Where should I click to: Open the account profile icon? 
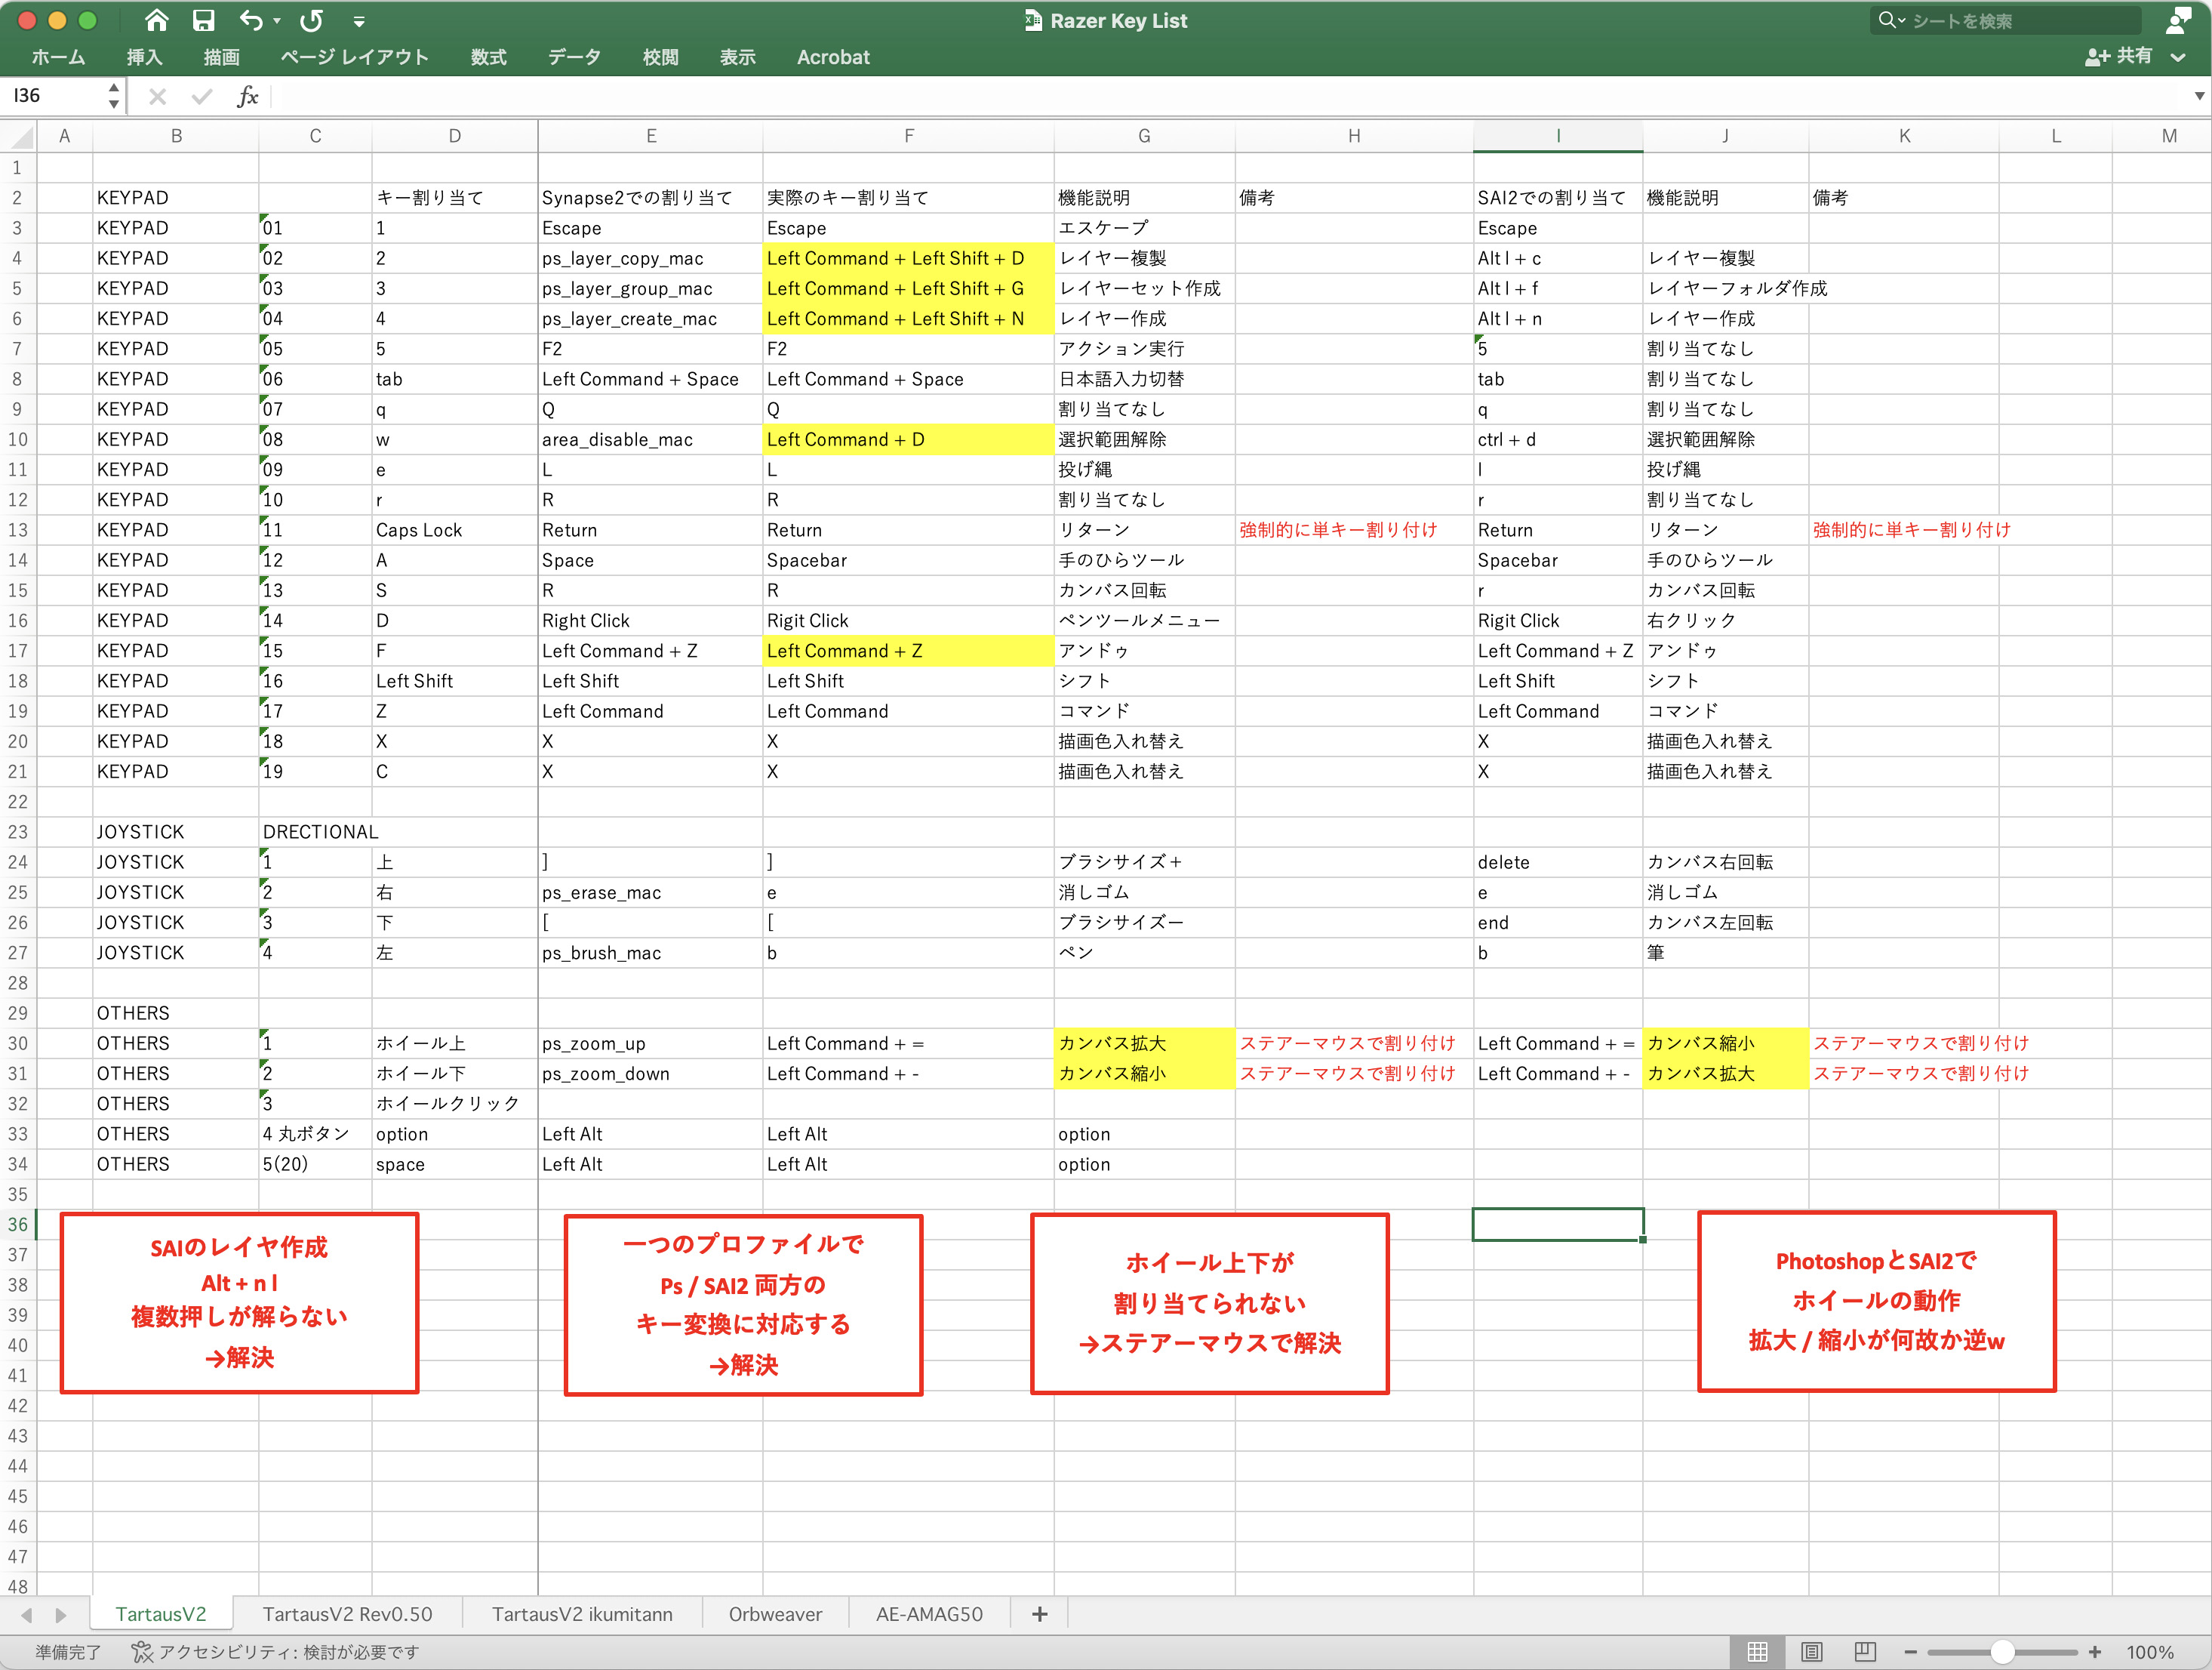click(x=2178, y=20)
